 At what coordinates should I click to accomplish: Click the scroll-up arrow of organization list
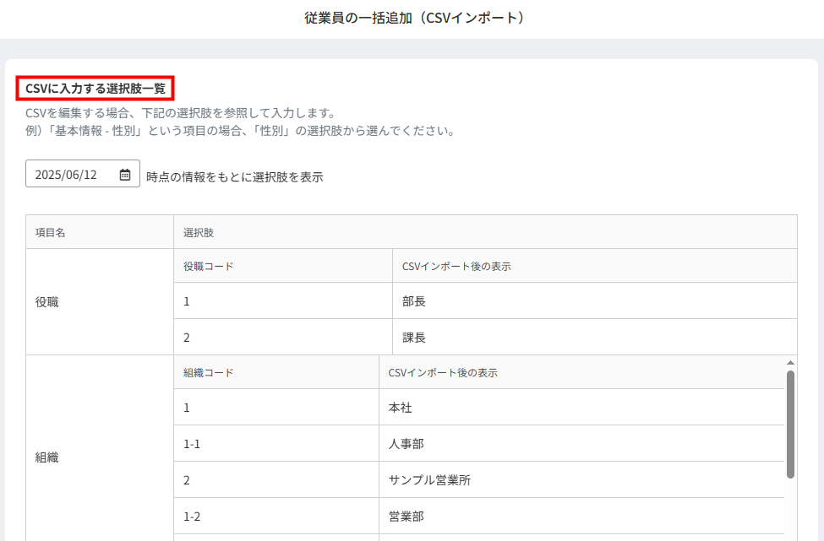click(x=790, y=363)
